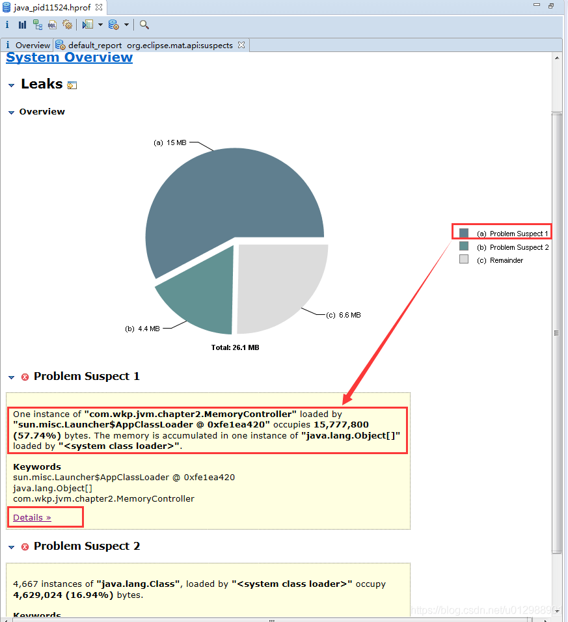The width and height of the screenshot is (568, 622).
Task: Click the Problem Suspect 1 legend color swatch
Action: click(x=464, y=233)
